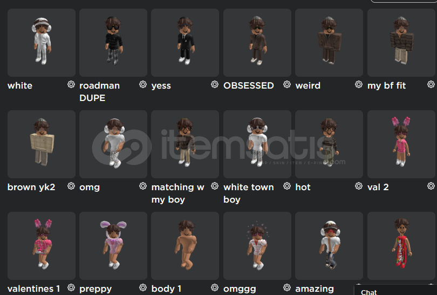Select the white outfit avatar thumbnail
Image resolution: width=437 pixels, height=295 pixels.
pyautogui.click(x=42, y=43)
